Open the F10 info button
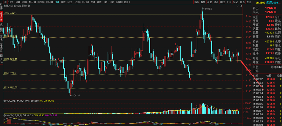Viewport: 282px width, 126px height. coord(229,2)
